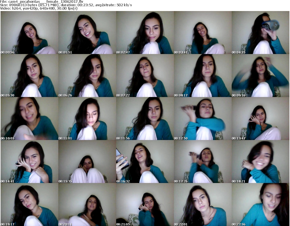Screen dimensions: 290x226
Task: Click the frame timestamped 00:11:56
Action: coord(145,119)
